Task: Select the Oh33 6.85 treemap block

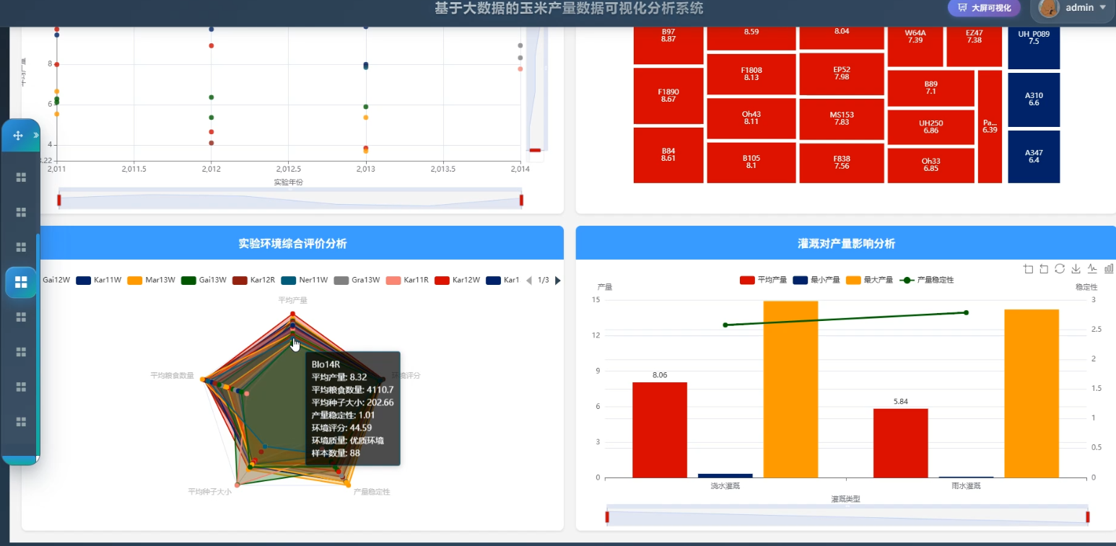Action: pos(931,165)
